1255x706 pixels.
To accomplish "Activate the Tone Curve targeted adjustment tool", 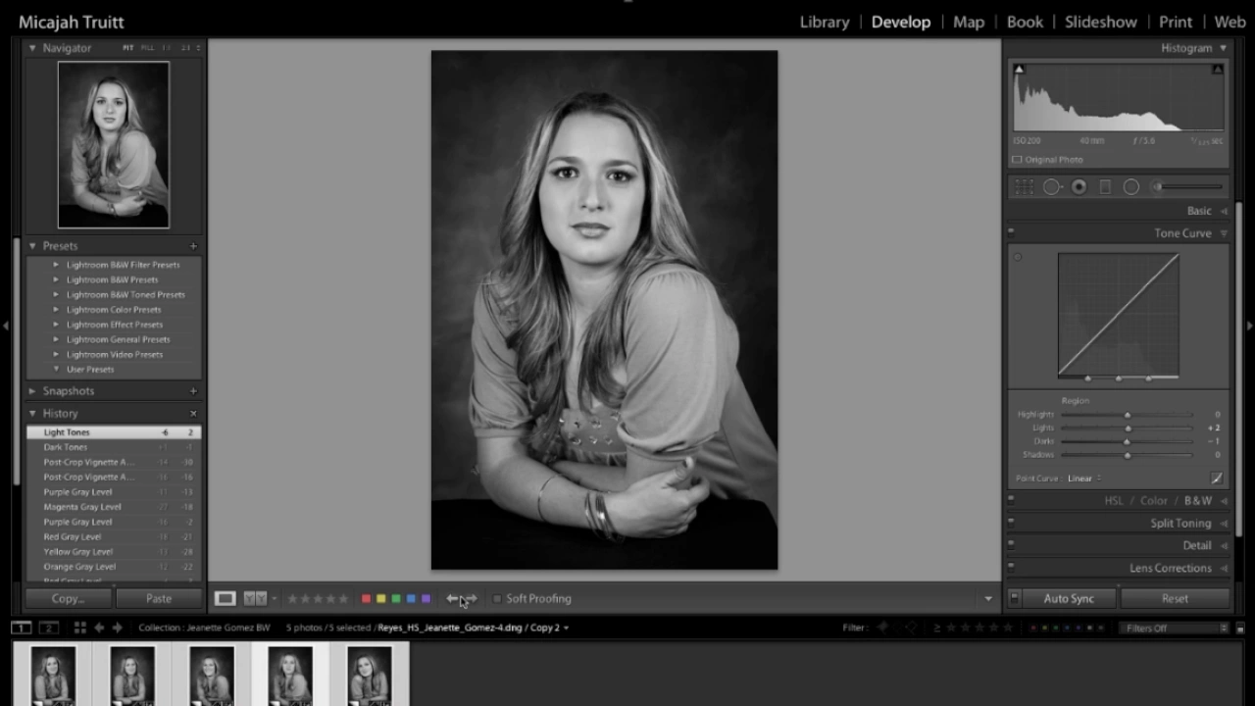I will tap(1018, 258).
